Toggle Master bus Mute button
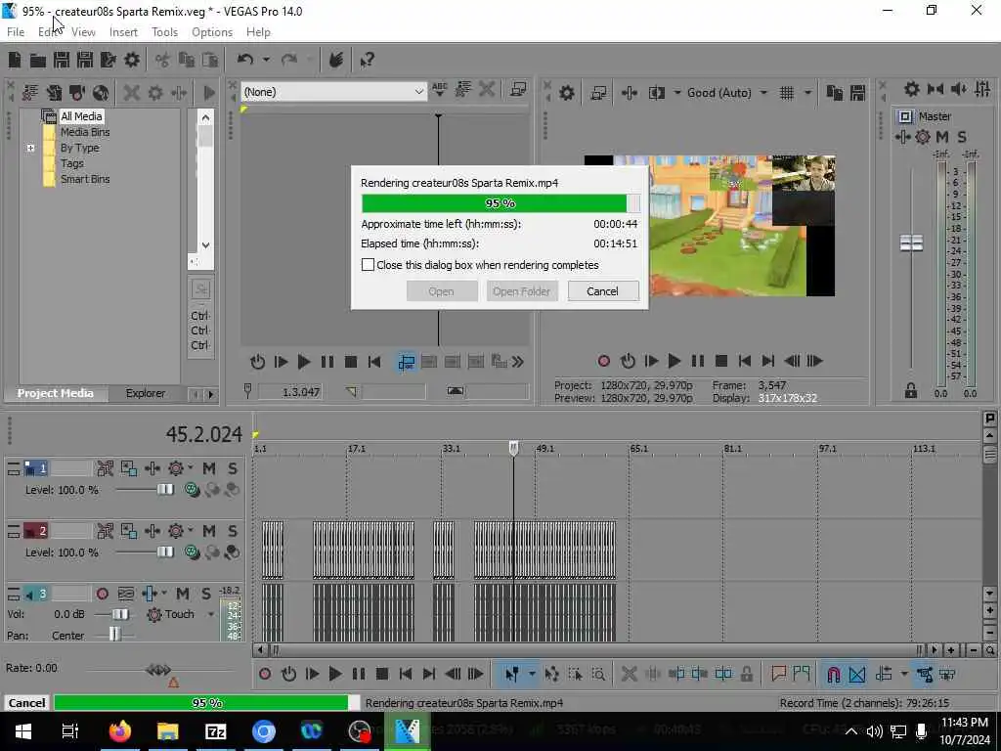Viewport: 1001px width, 751px height. coord(941,137)
